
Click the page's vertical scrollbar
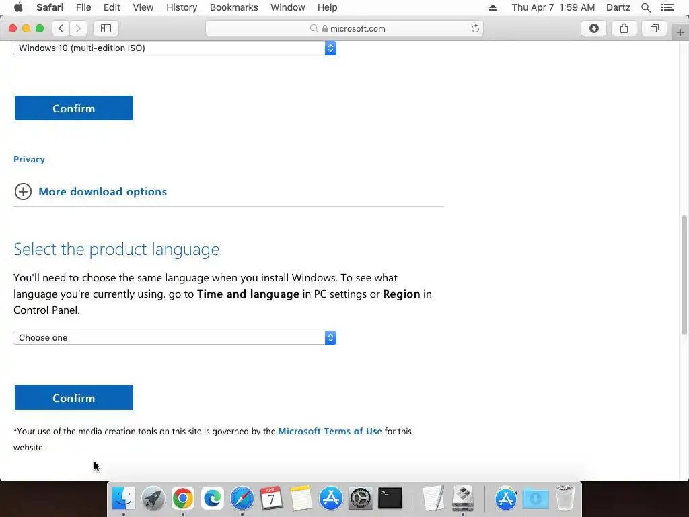[x=684, y=275]
